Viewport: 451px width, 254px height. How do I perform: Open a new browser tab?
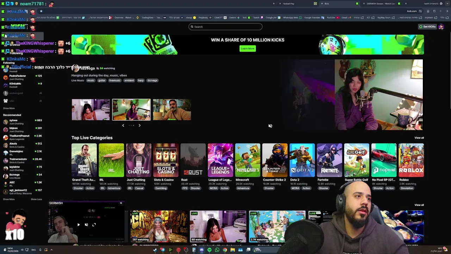(x=273, y=4)
